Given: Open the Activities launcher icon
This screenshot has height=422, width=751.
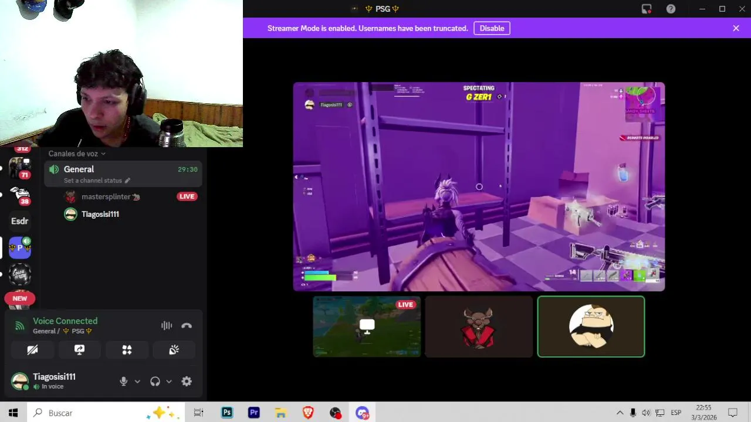Looking at the screenshot, I should [127, 350].
